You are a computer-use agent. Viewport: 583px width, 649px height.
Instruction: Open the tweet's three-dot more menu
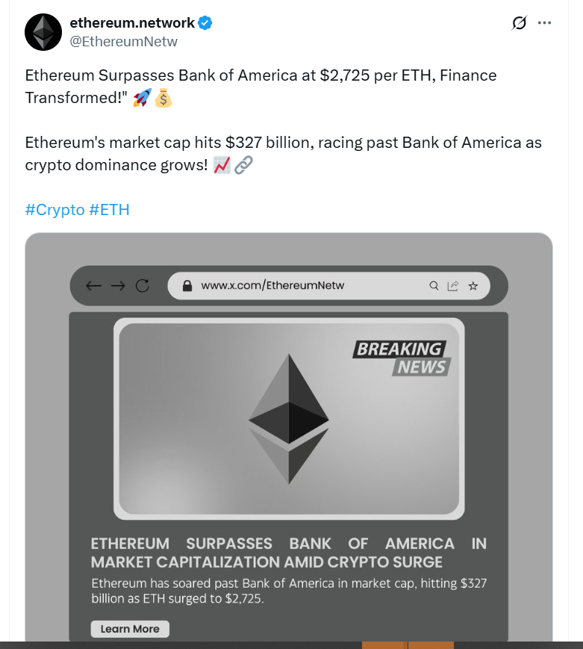(545, 23)
